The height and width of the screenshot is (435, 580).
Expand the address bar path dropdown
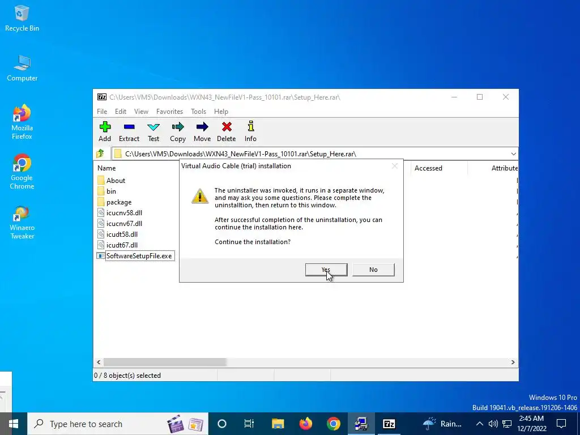[513, 154]
